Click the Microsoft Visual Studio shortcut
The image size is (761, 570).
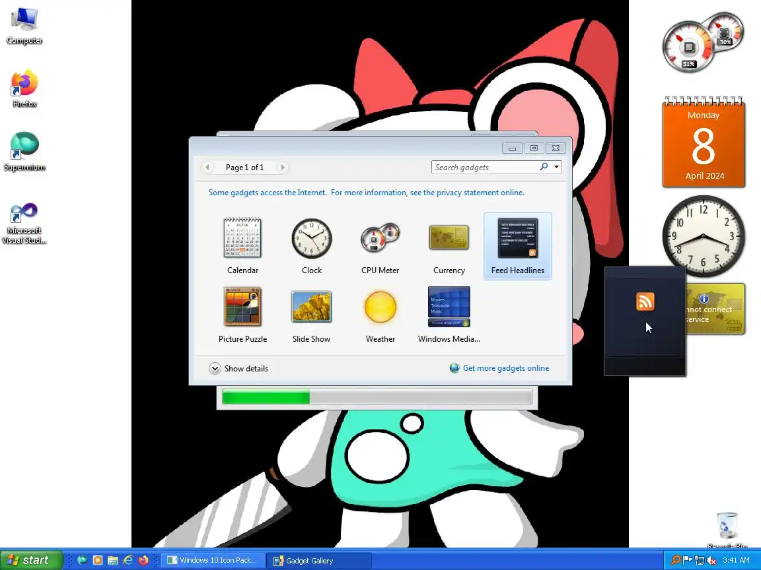pos(24,223)
